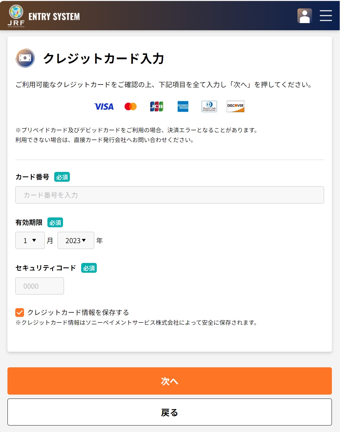Viewport: 340px width, 432px height.
Task: Click the Mastercard logo
Action: point(131,107)
